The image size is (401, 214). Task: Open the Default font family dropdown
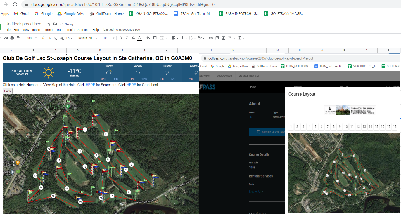[x=88, y=38]
